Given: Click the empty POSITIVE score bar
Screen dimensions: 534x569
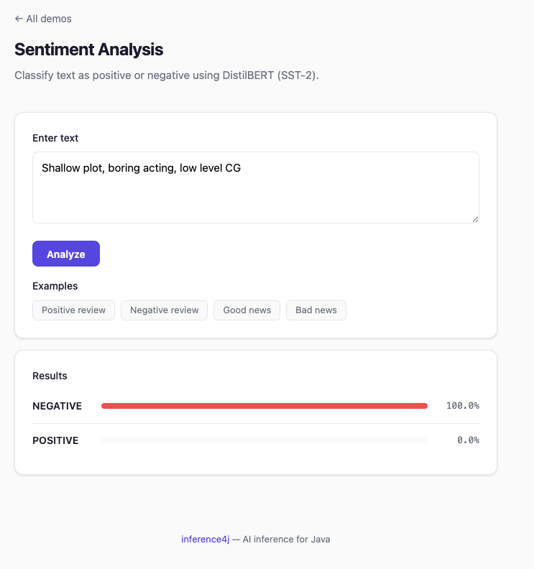Looking at the screenshot, I should pos(264,440).
